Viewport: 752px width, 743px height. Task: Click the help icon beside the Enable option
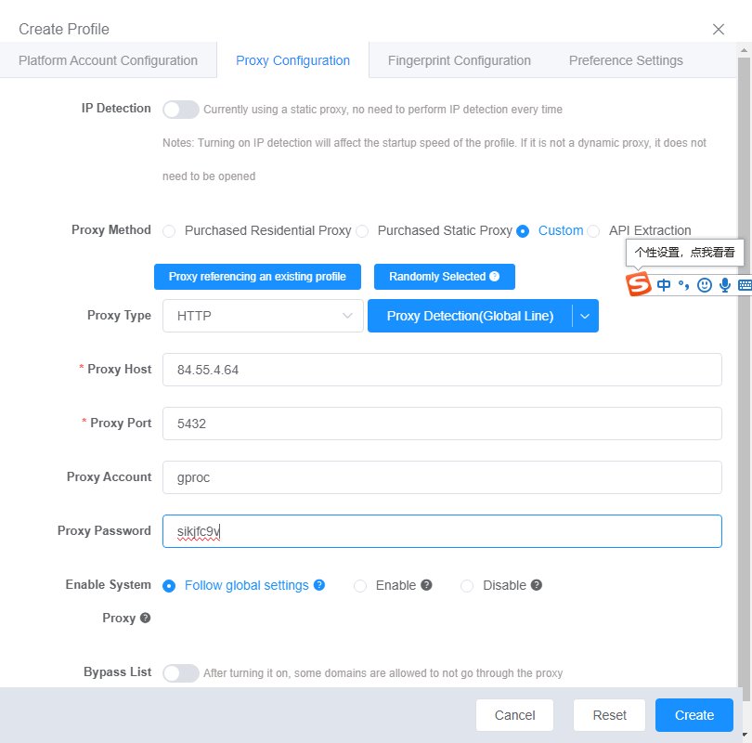tap(427, 585)
